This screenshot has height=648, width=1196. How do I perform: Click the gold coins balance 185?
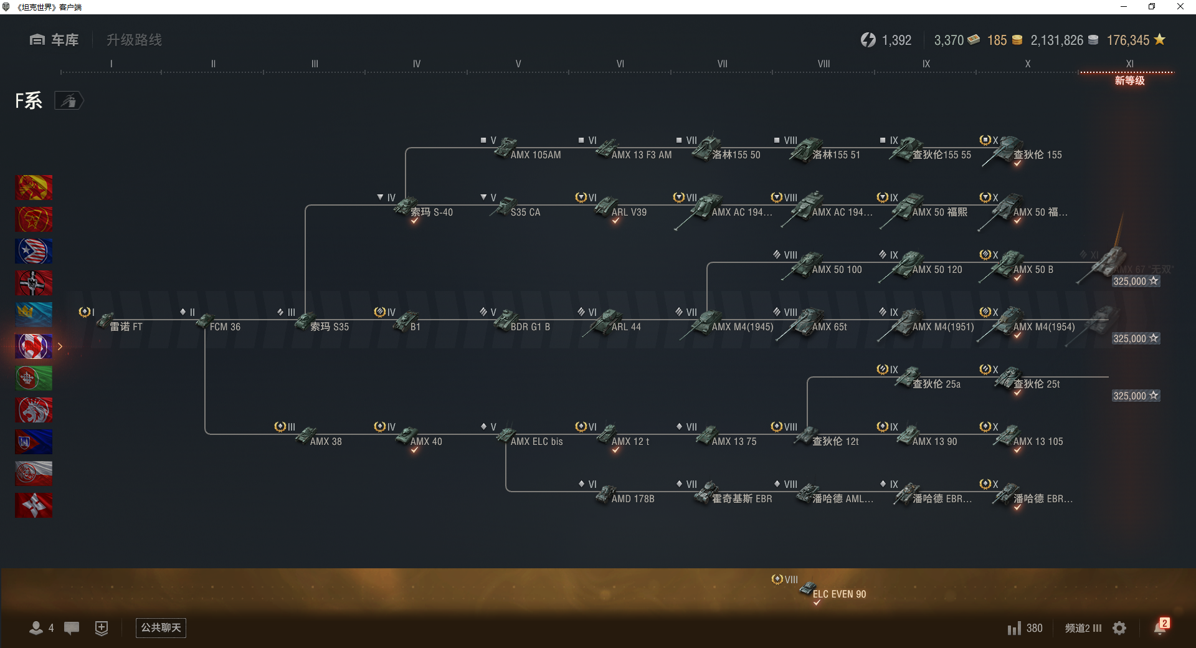click(1004, 40)
